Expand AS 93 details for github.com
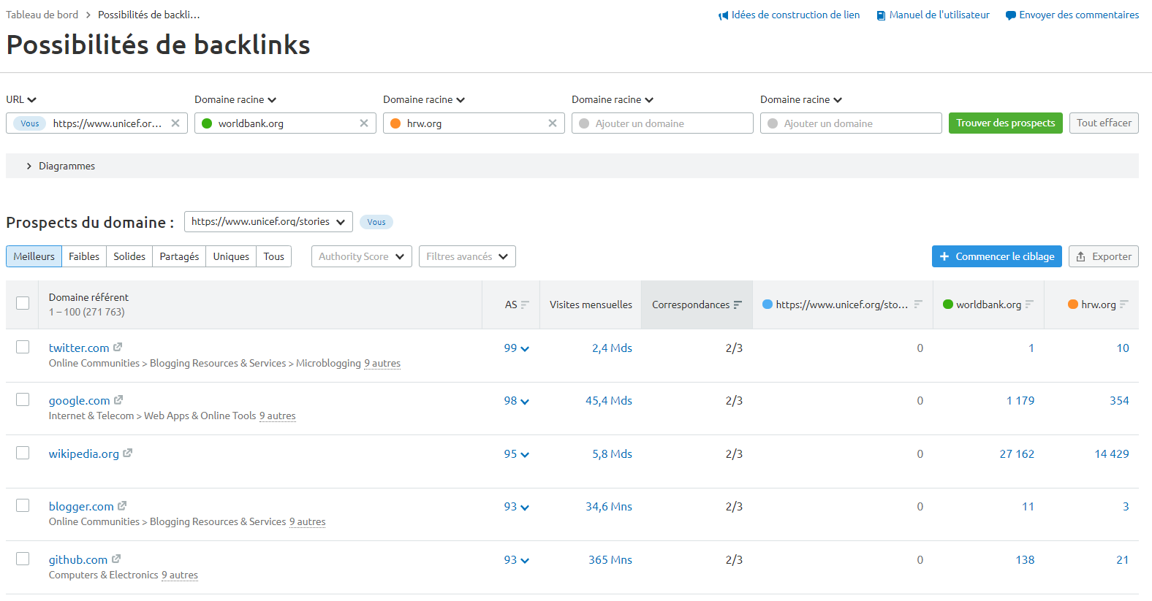The image size is (1152, 601). pos(517,560)
